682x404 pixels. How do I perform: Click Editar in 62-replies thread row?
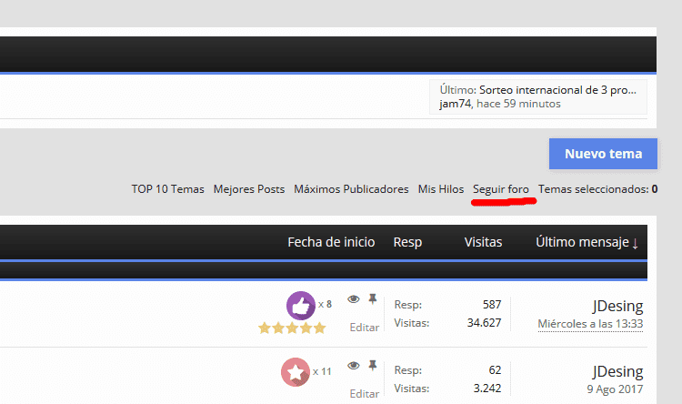pos(365,394)
